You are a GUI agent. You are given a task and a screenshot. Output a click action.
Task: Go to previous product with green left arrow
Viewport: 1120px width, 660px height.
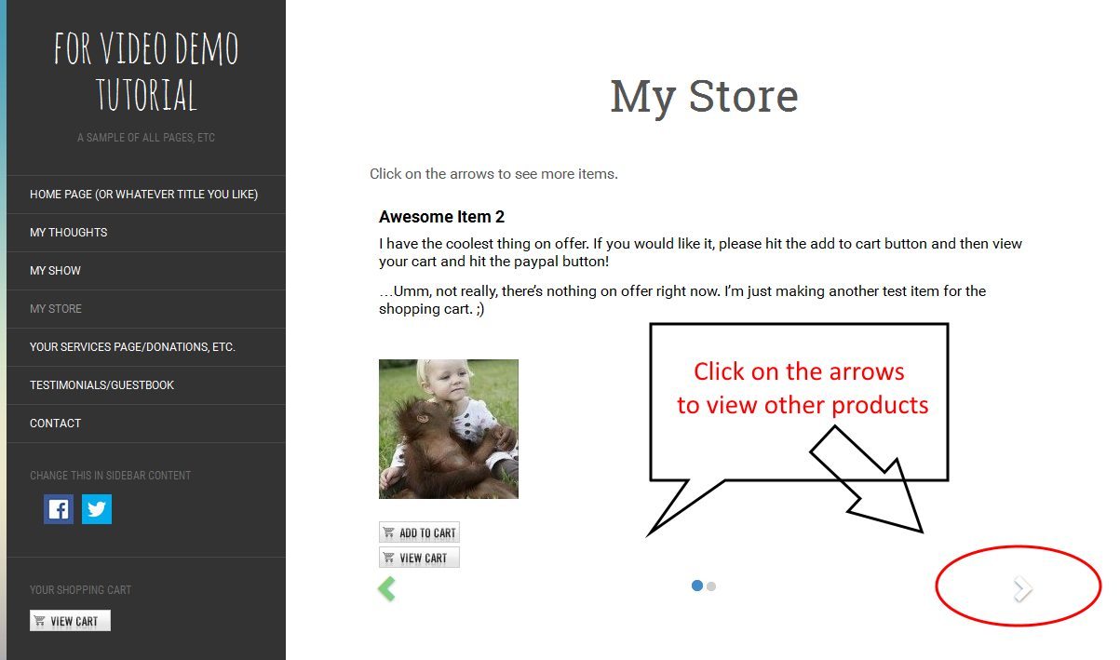(386, 588)
